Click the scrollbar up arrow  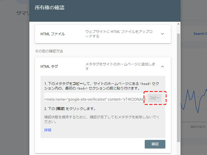coord(178,24)
